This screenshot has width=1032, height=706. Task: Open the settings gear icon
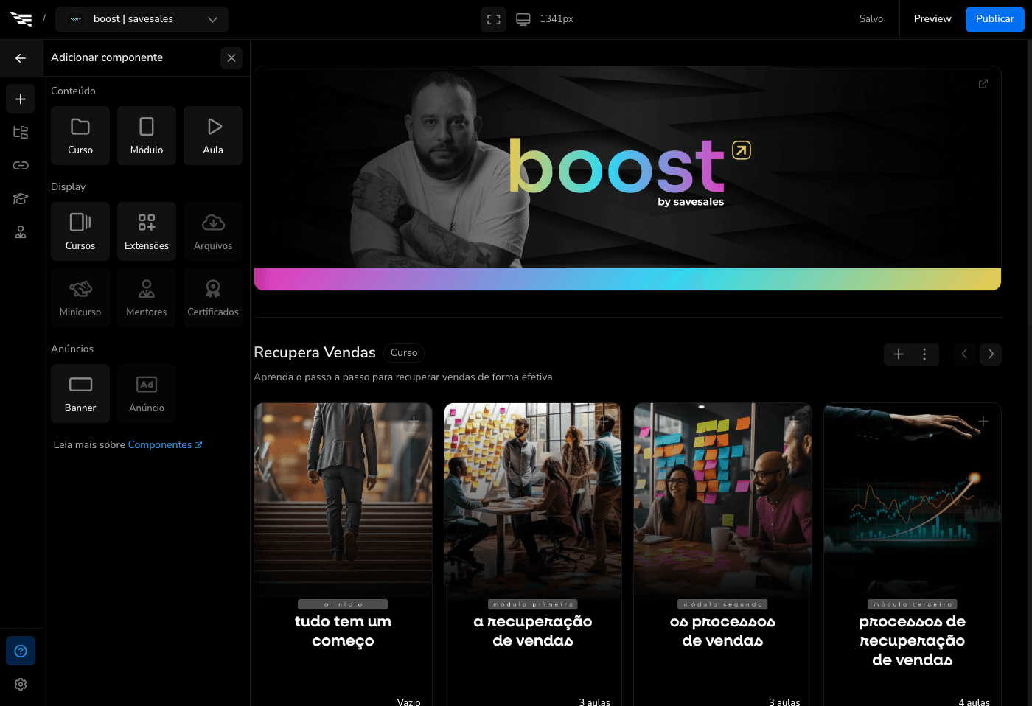click(21, 684)
